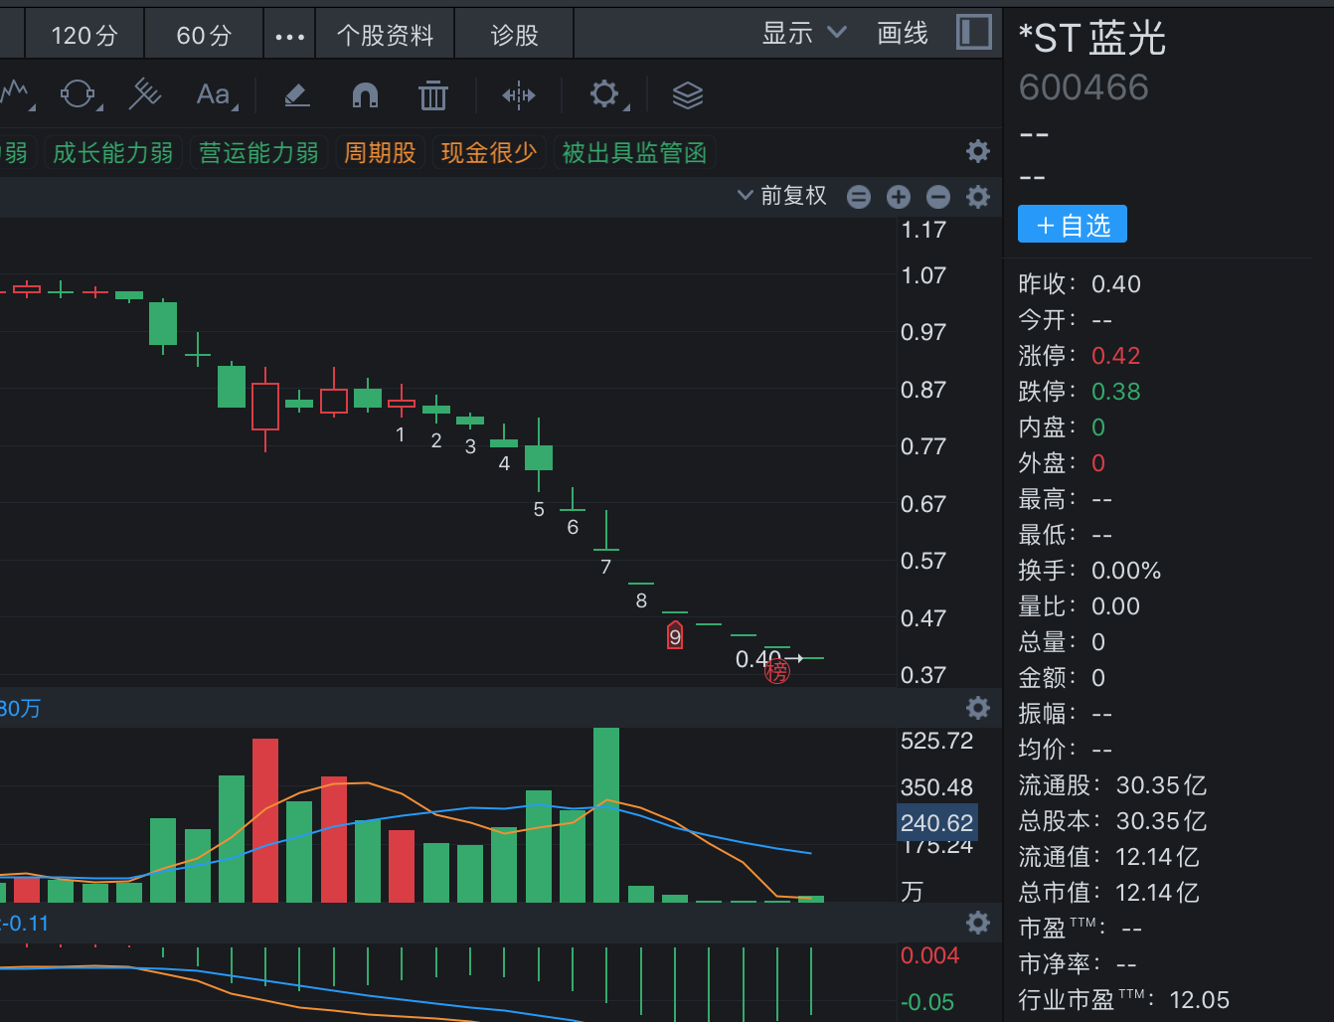The width and height of the screenshot is (1334, 1022).
Task: Select the pitchfork line drawing tool
Action: click(145, 95)
